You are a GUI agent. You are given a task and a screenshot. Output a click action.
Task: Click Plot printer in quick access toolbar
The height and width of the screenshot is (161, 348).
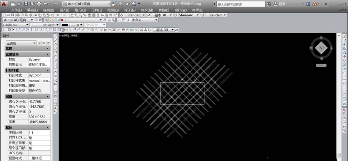pos(39,4)
